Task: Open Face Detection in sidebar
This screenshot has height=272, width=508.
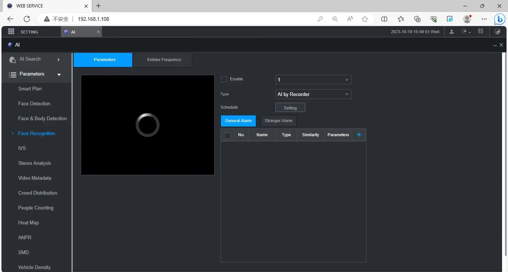Action: 34,103
